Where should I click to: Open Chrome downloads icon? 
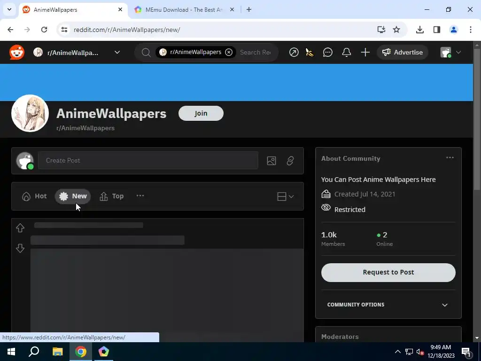(x=419, y=30)
